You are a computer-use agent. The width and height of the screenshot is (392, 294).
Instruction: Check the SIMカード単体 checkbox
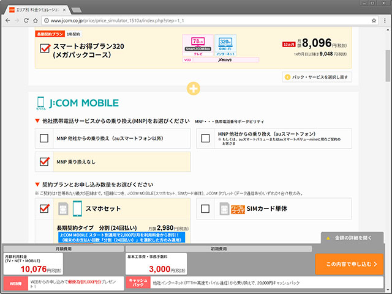205,208
